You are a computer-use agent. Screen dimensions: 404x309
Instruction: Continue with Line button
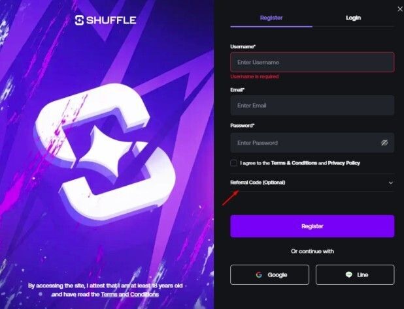(x=355, y=274)
